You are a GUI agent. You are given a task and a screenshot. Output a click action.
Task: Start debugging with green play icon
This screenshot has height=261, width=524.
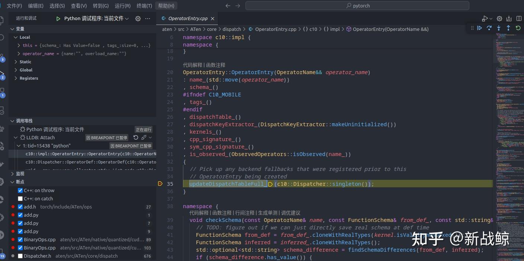pos(58,19)
